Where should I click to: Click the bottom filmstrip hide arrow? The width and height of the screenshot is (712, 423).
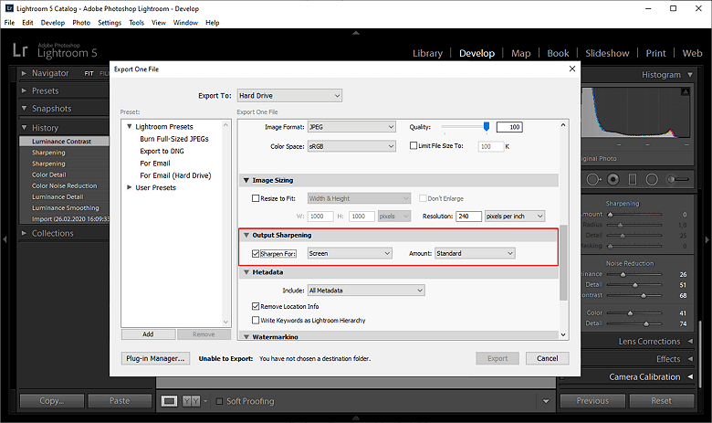pos(356,418)
